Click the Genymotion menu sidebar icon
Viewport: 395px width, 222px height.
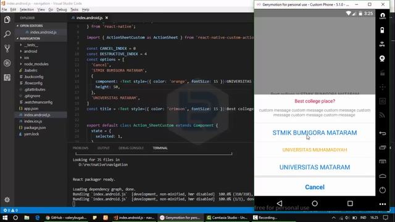pos(383,162)
